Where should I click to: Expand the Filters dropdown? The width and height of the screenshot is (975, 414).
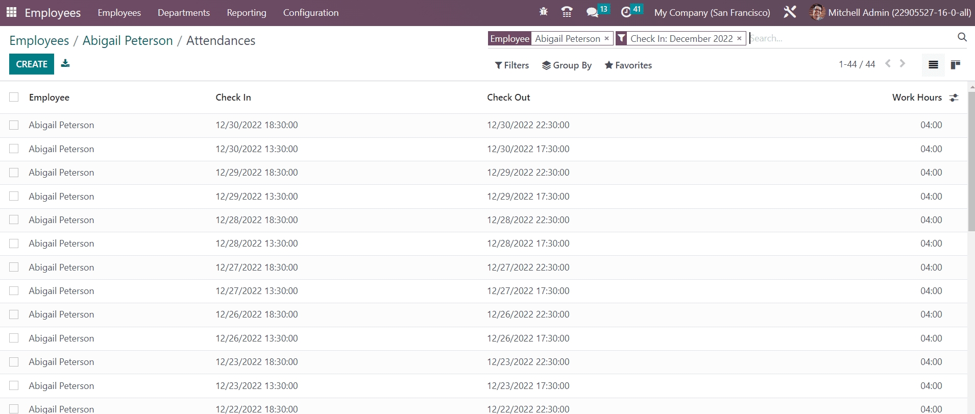tap(511, 65)
